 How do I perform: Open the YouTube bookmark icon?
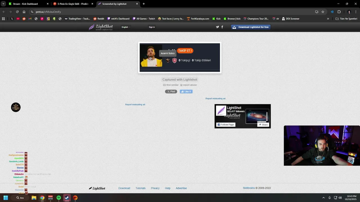click(18, 19)
